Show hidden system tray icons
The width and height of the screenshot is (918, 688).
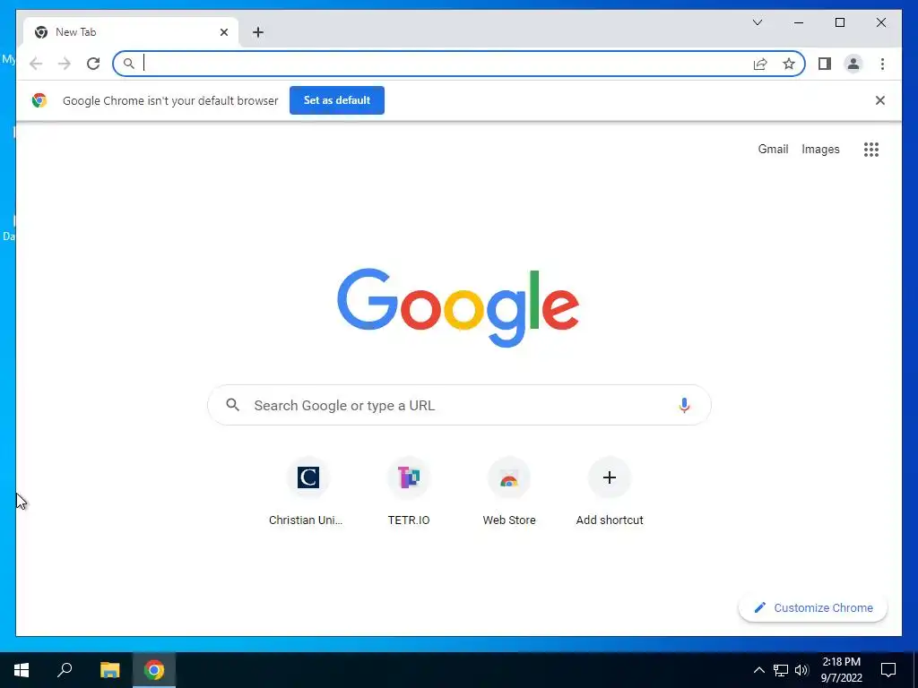click(758, 670)
